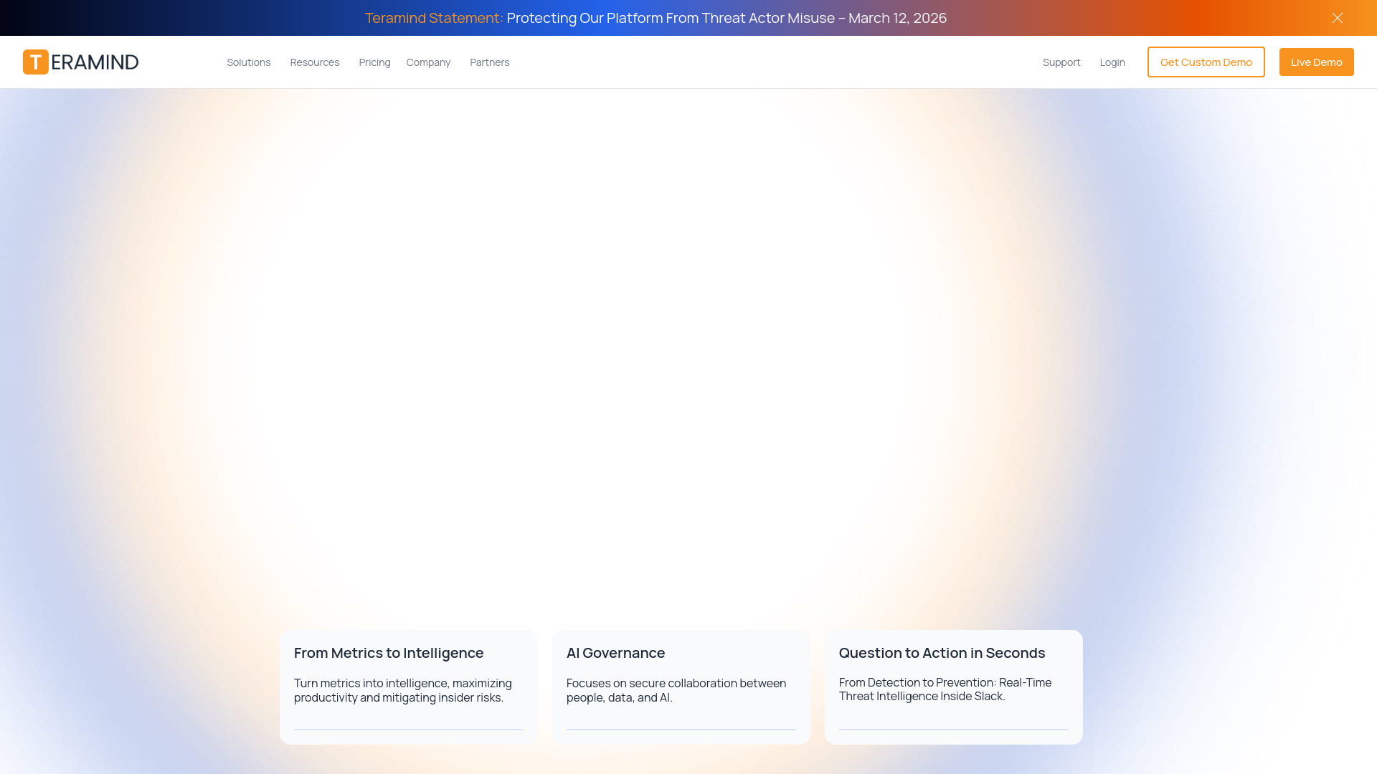Go to the Pricing page
This screenshot has height=774, width=1377.
(374, 62)
